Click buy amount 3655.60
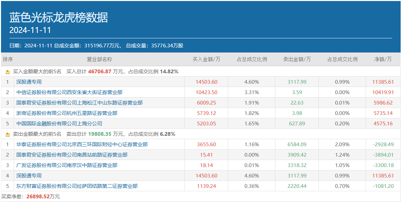The width and height of the screenshot is (402, 203). point(206,145)
